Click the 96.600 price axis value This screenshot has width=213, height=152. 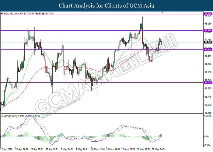point(208,105)
